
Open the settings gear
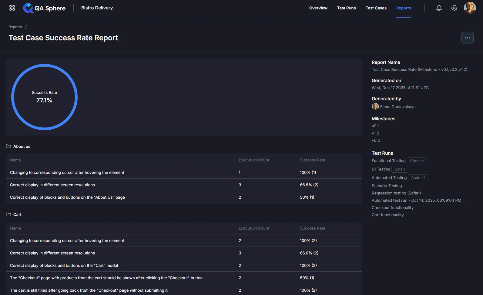tap(454, 8)
